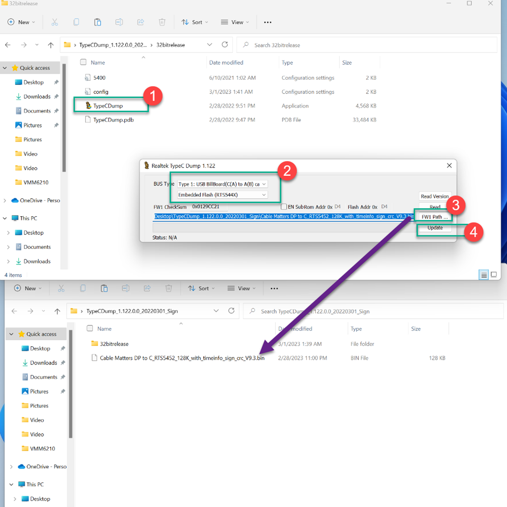Click the Read Version button
507x507 pixels.
point(435,196)
